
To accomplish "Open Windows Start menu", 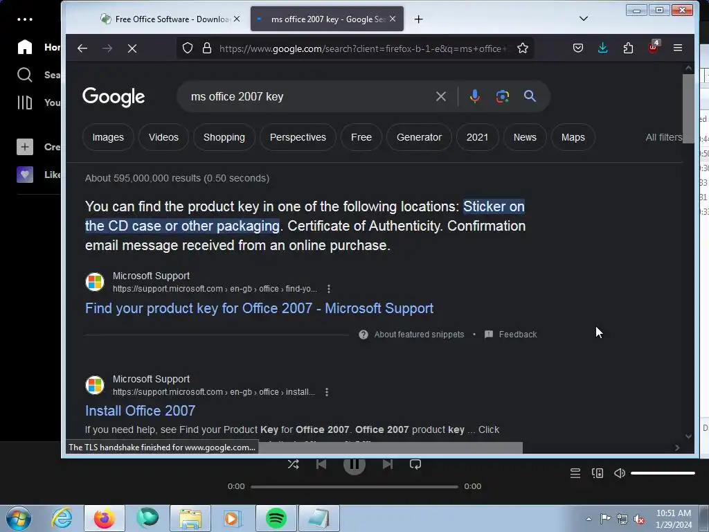I will click(19, 518).
